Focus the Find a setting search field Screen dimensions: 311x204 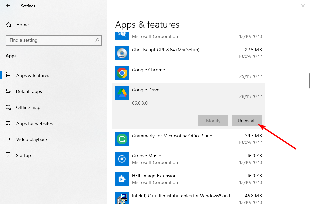point(54,40)
